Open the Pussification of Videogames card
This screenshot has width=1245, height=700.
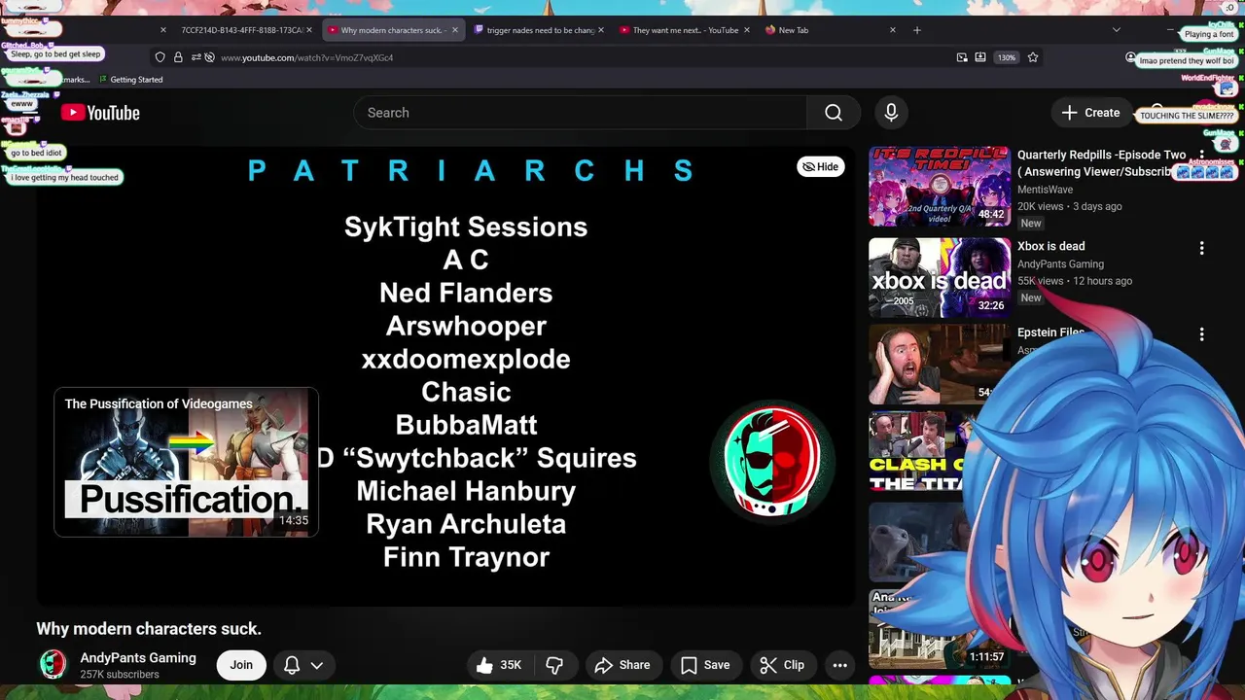pos(186,462)
